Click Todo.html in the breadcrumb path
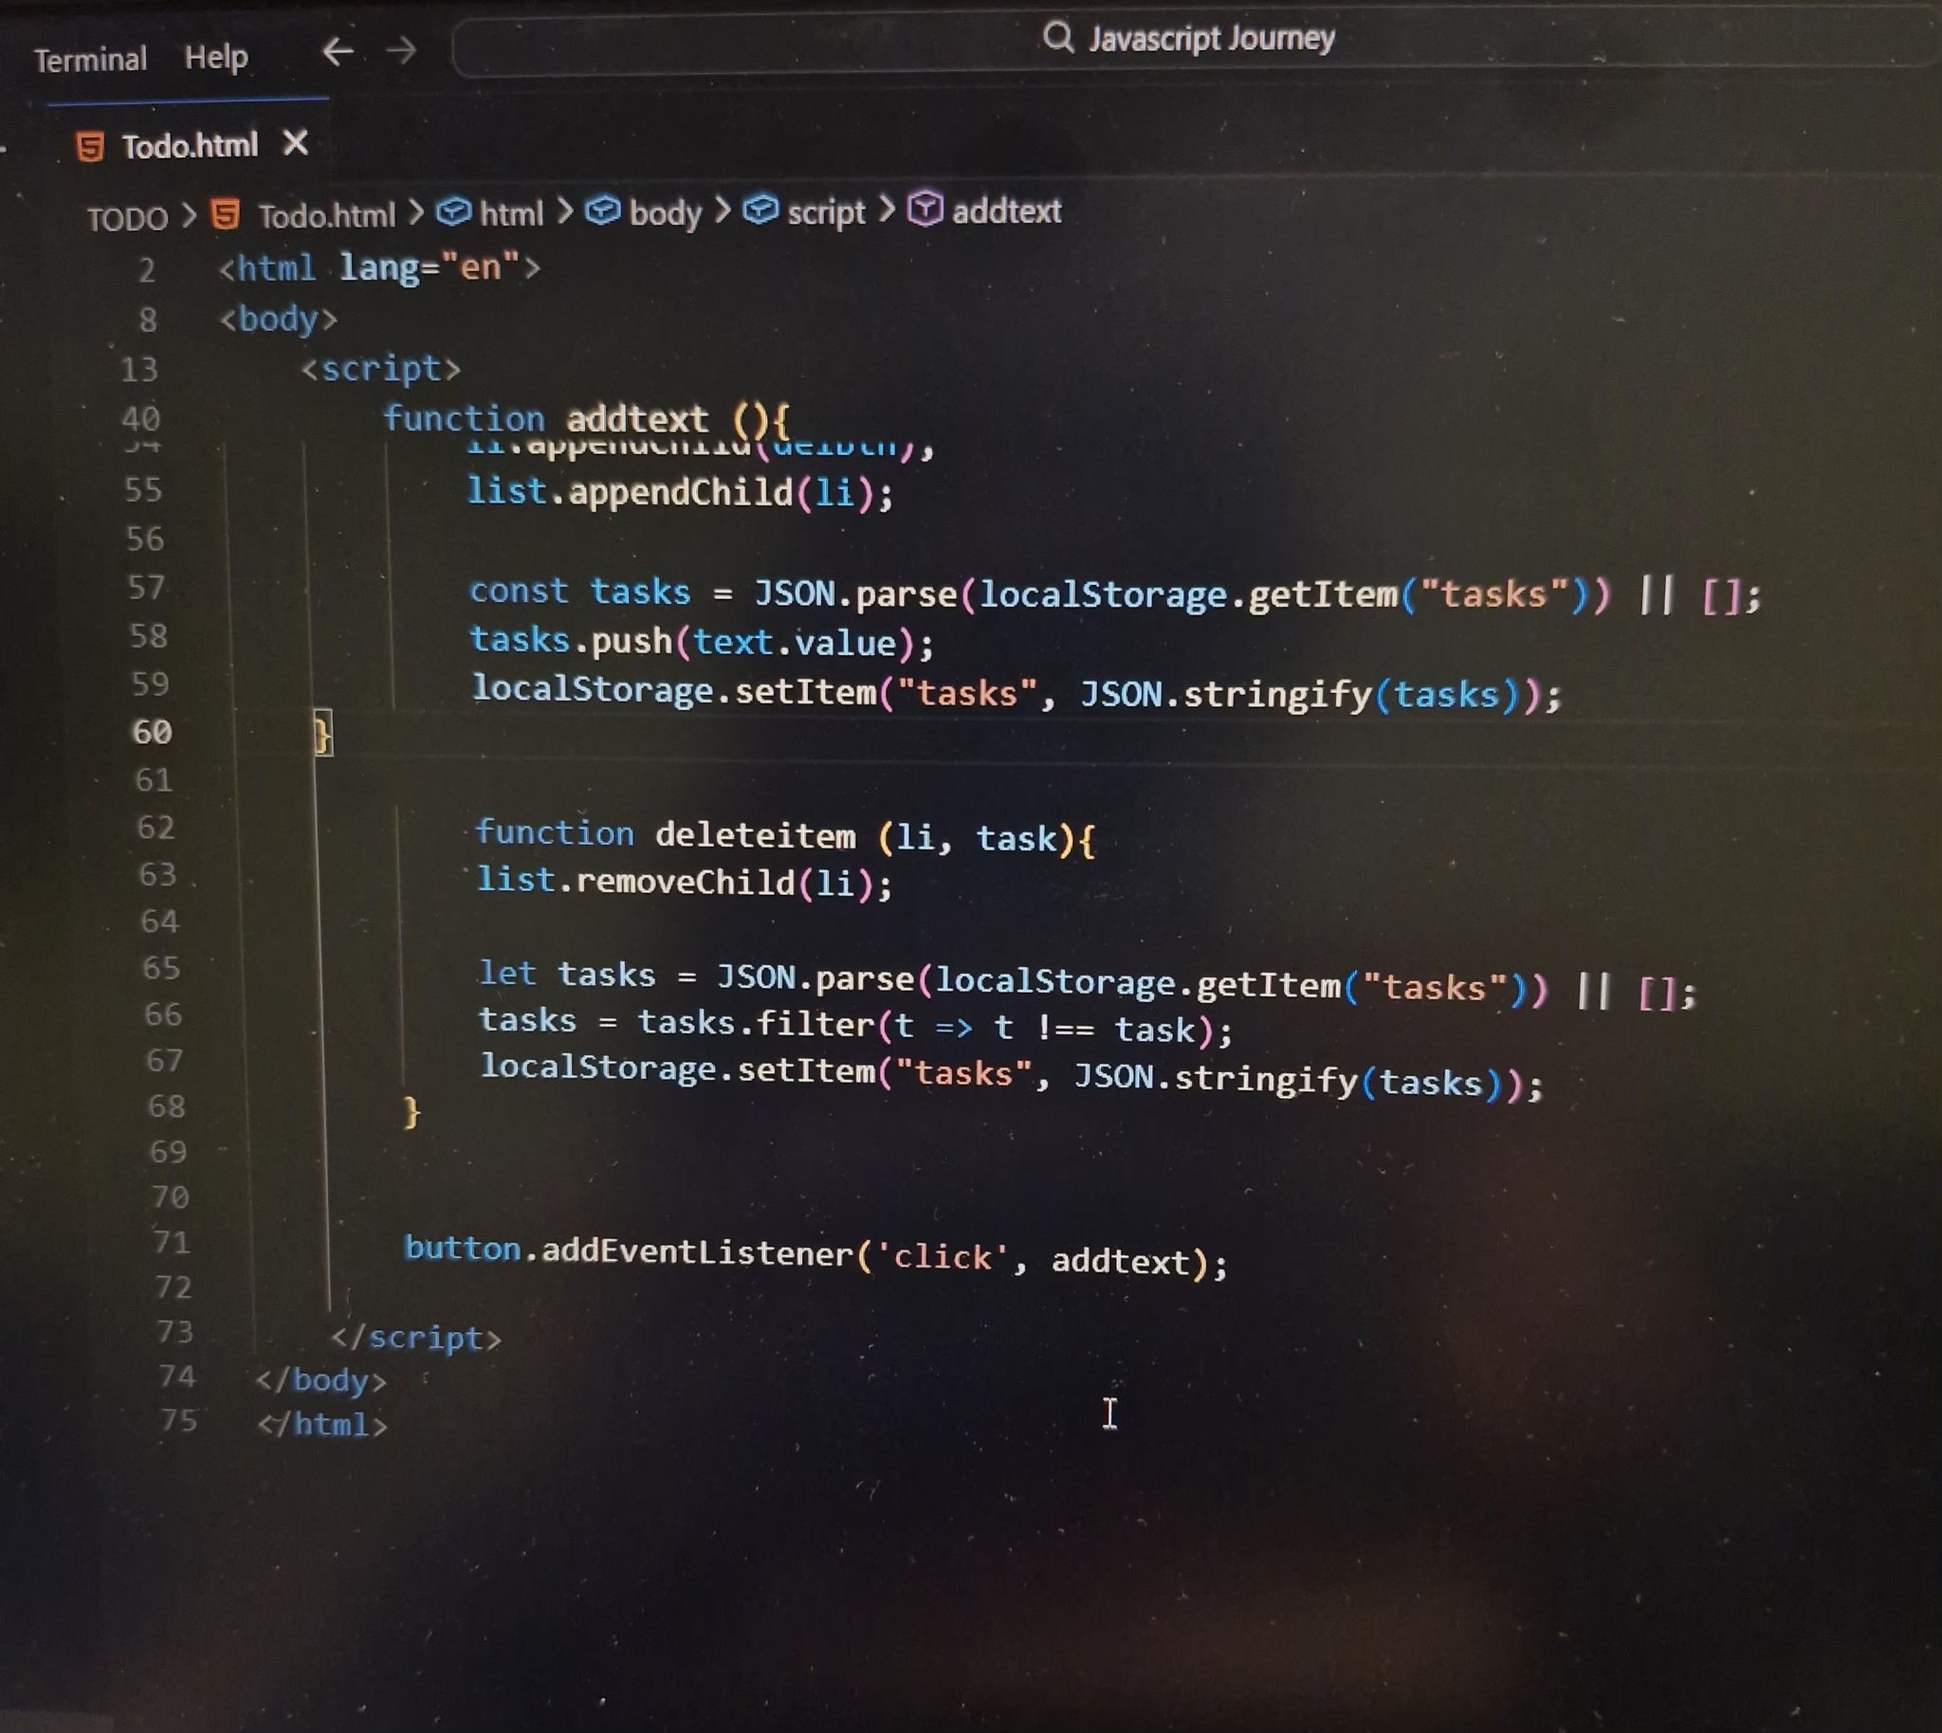This screenshot has height=1733, width=1942. pyautogui.click(x=327, y=216)
